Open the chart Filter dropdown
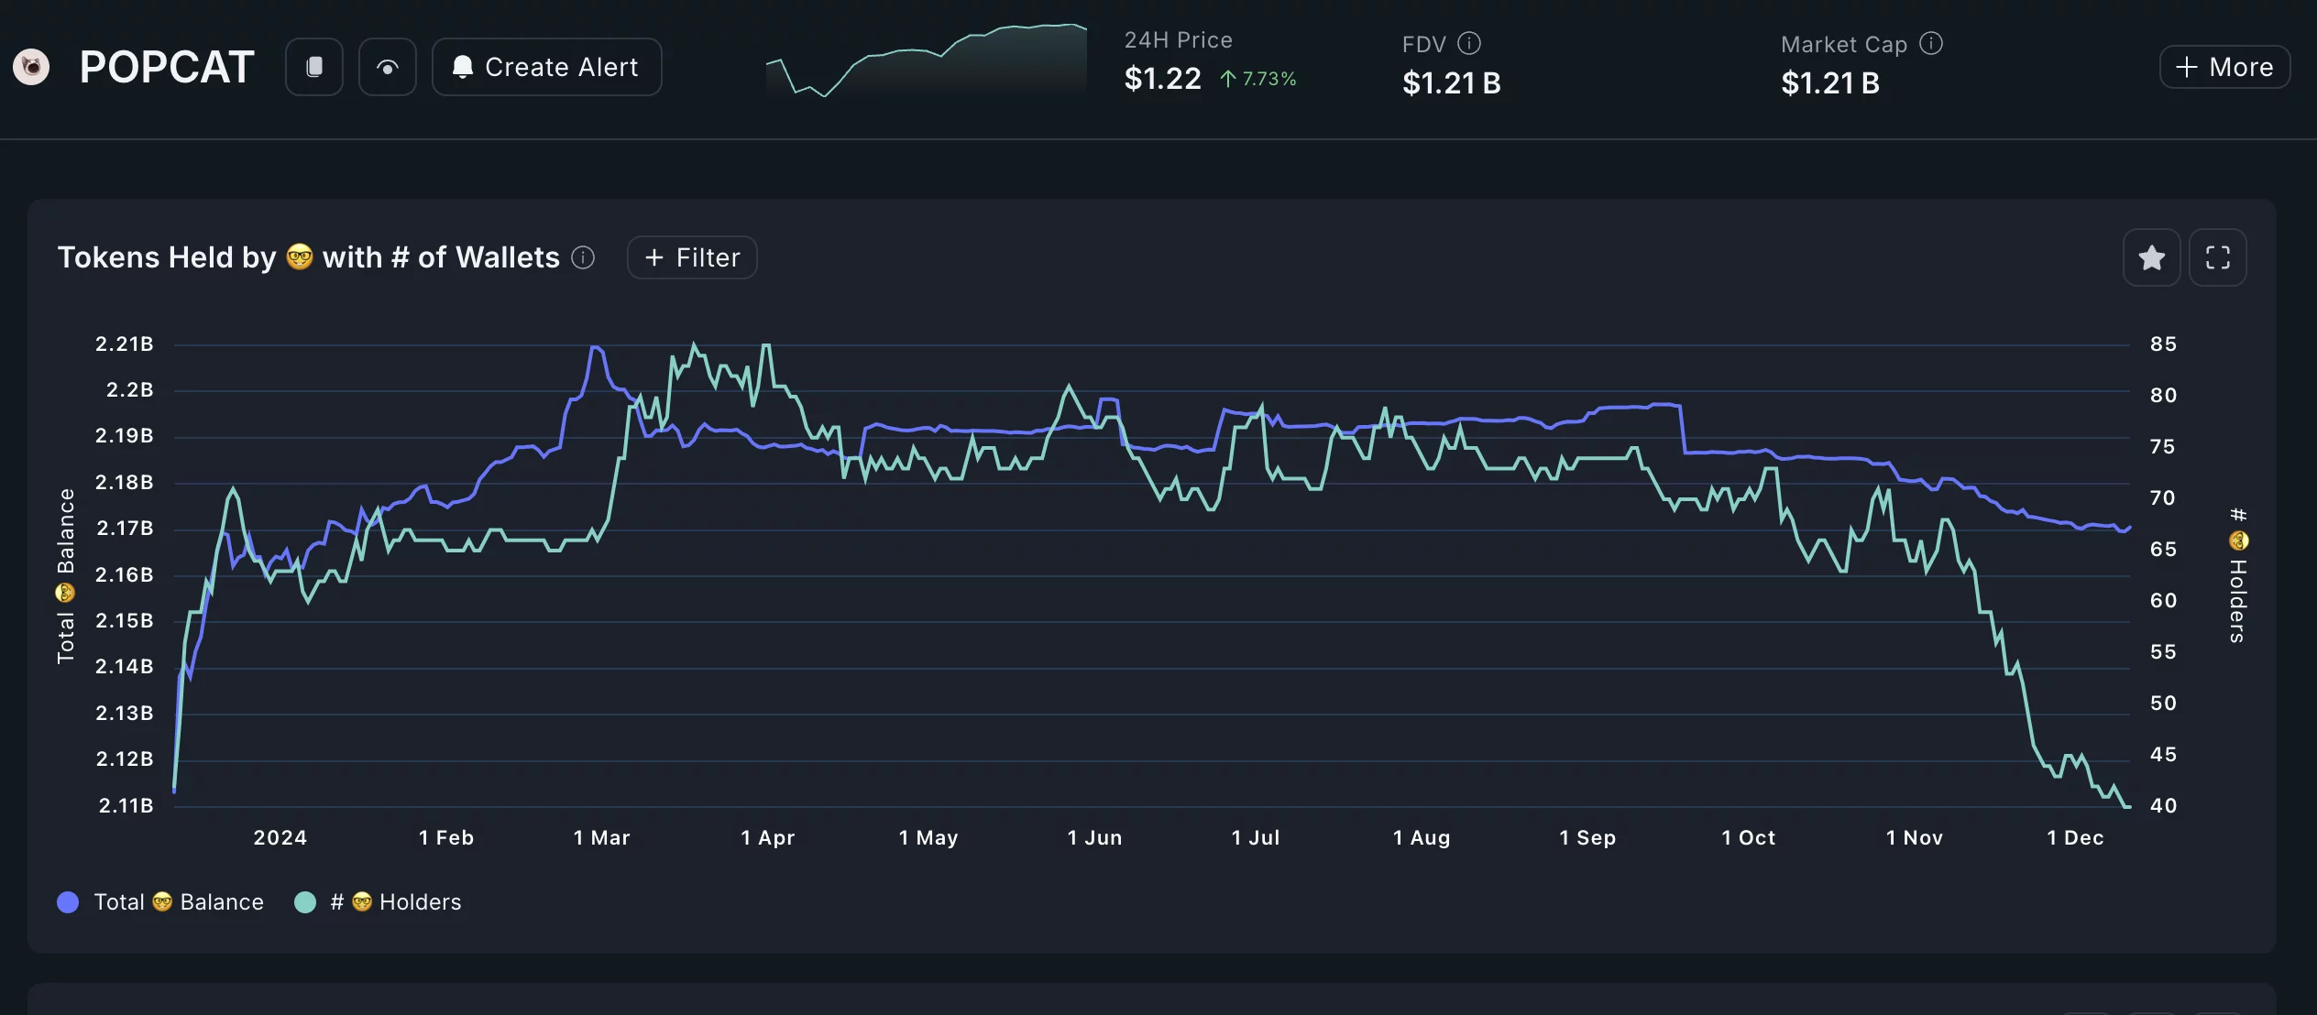The image size is (2317, 1015). pos(692,257)
